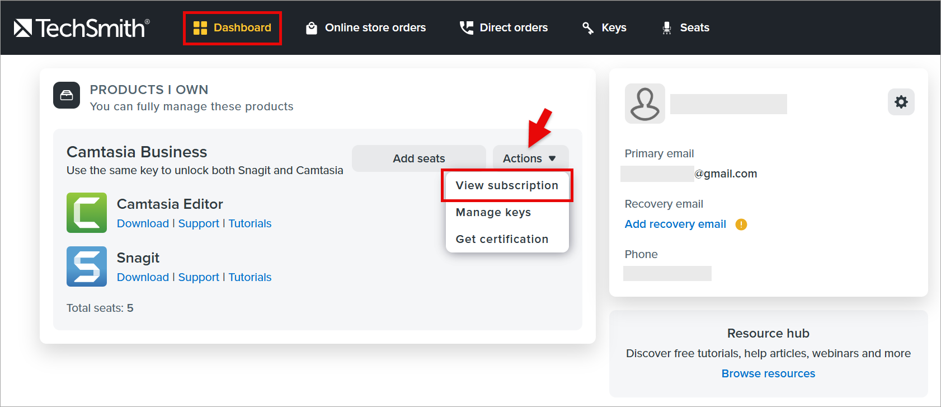Viewport: 941px width, 407px height.
Task: Click the recovery email warning icon
Action: [x=741, y=224]
